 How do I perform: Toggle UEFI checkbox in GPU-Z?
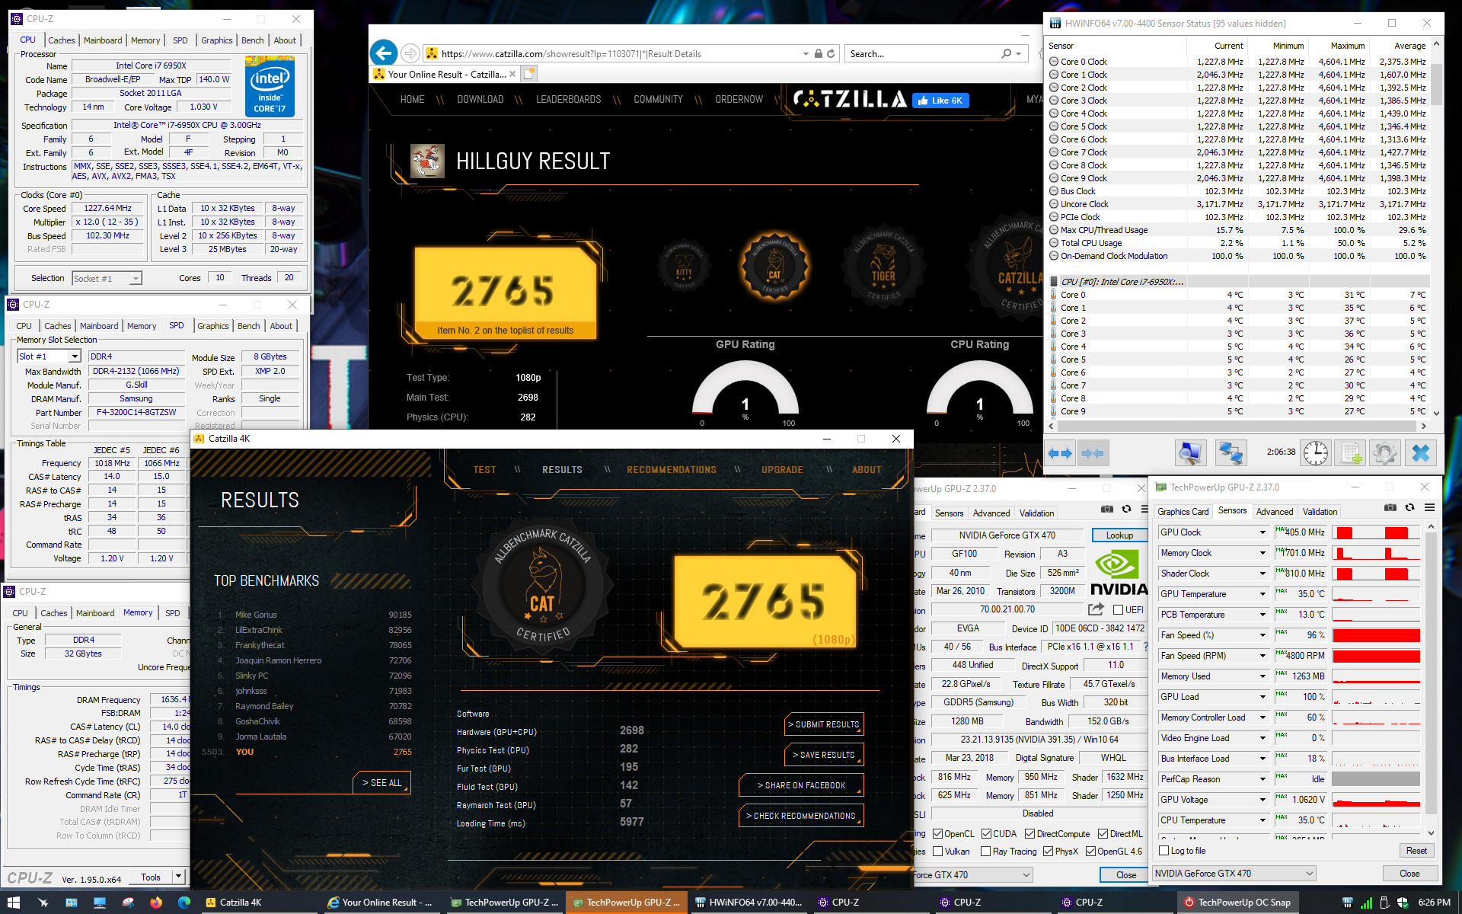(x=1118, y=609)
